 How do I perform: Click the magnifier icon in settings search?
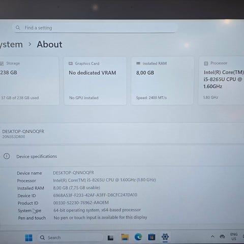point(18,27)
